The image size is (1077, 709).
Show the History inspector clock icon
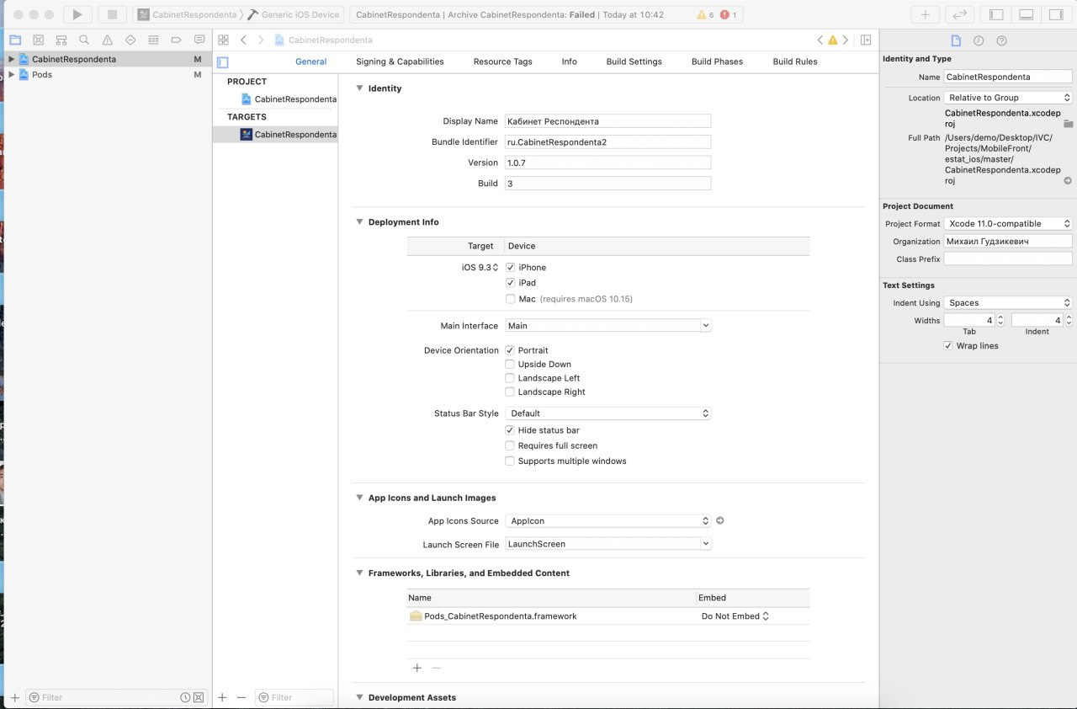tap(979, 40)
